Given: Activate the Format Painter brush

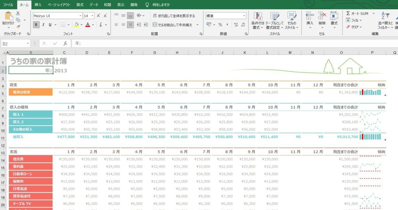Looking at the screenshot, I should point(18,26).
